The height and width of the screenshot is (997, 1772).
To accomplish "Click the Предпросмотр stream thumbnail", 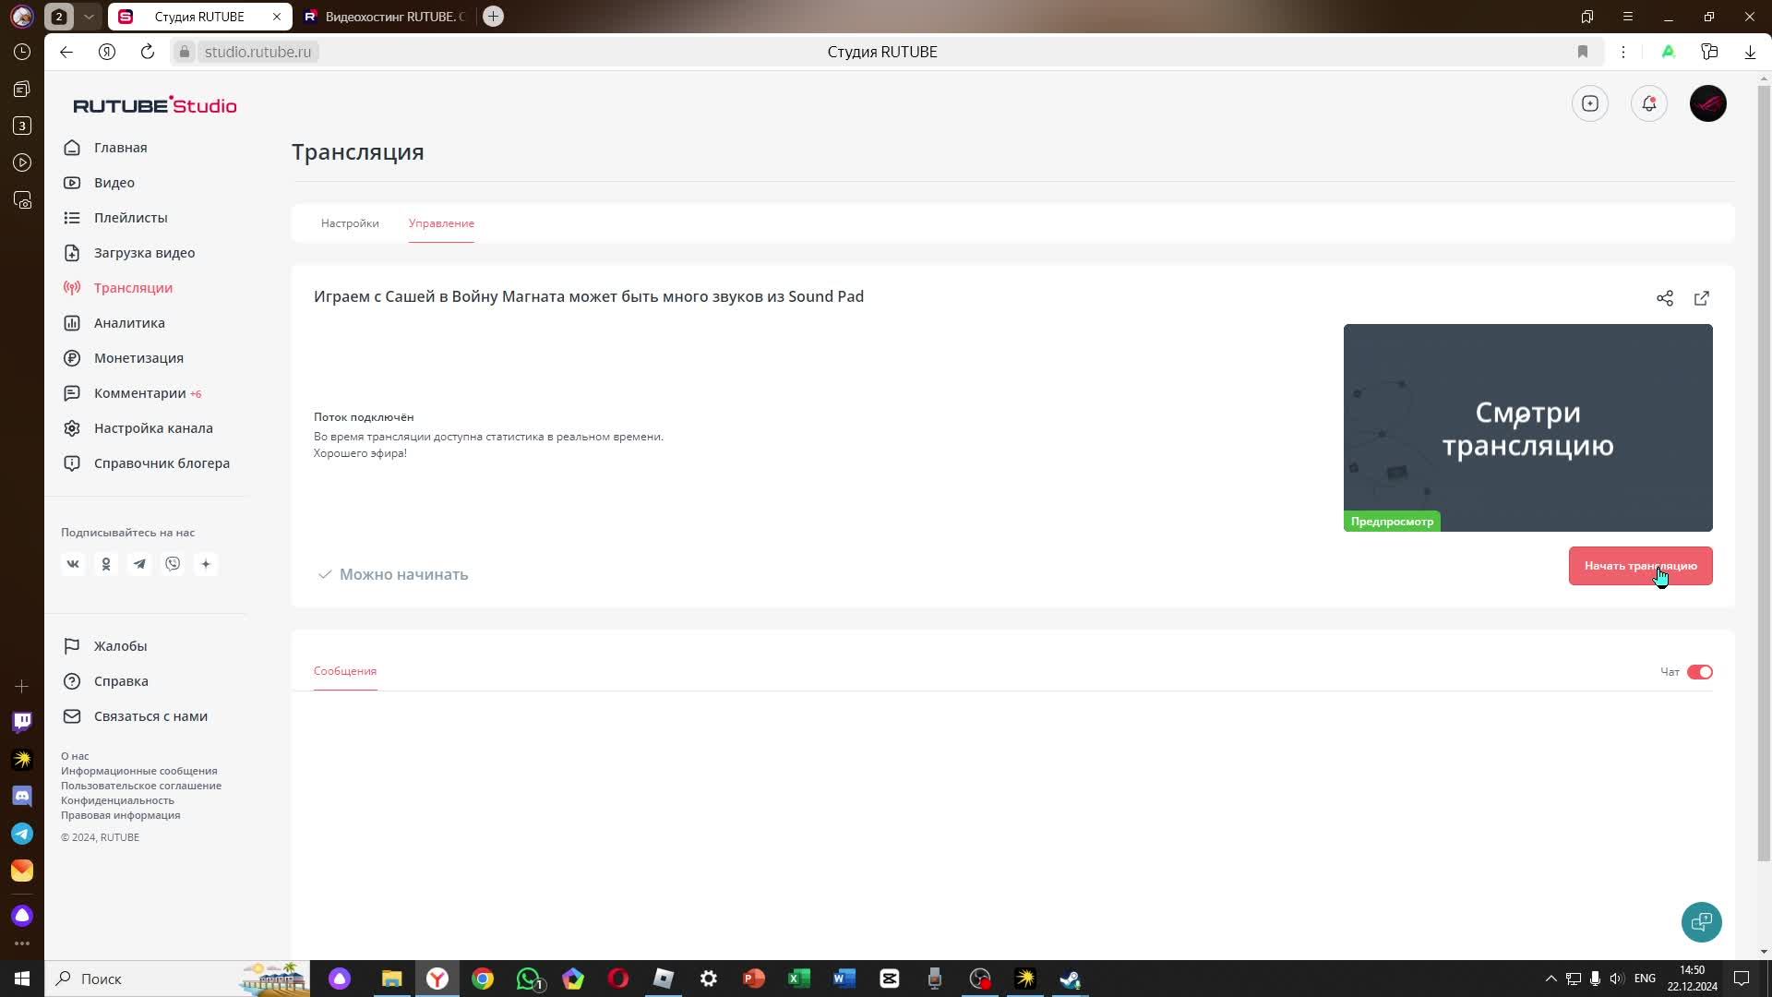I will point(1528,427).
